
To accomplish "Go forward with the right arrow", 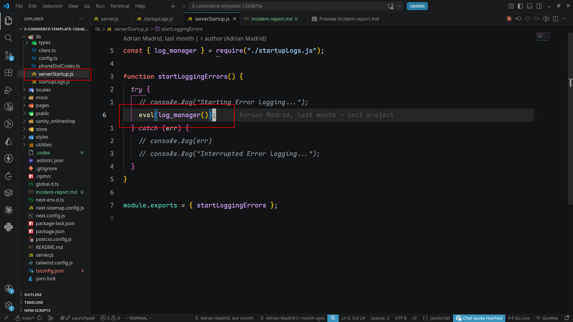I will click(x=183, y=6).
